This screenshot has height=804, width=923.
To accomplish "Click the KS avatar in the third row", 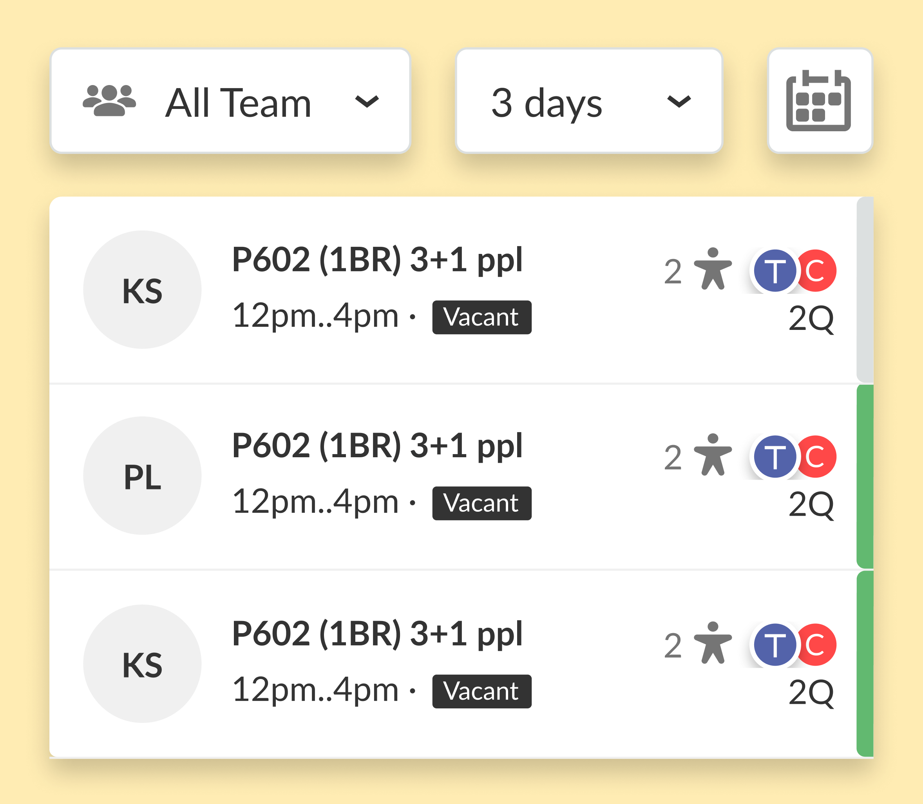I will click(x=142, y=664).
